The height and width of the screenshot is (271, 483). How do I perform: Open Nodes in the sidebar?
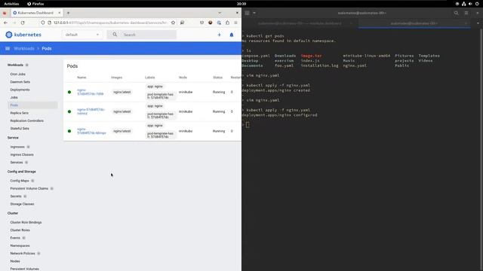point(15,261)
